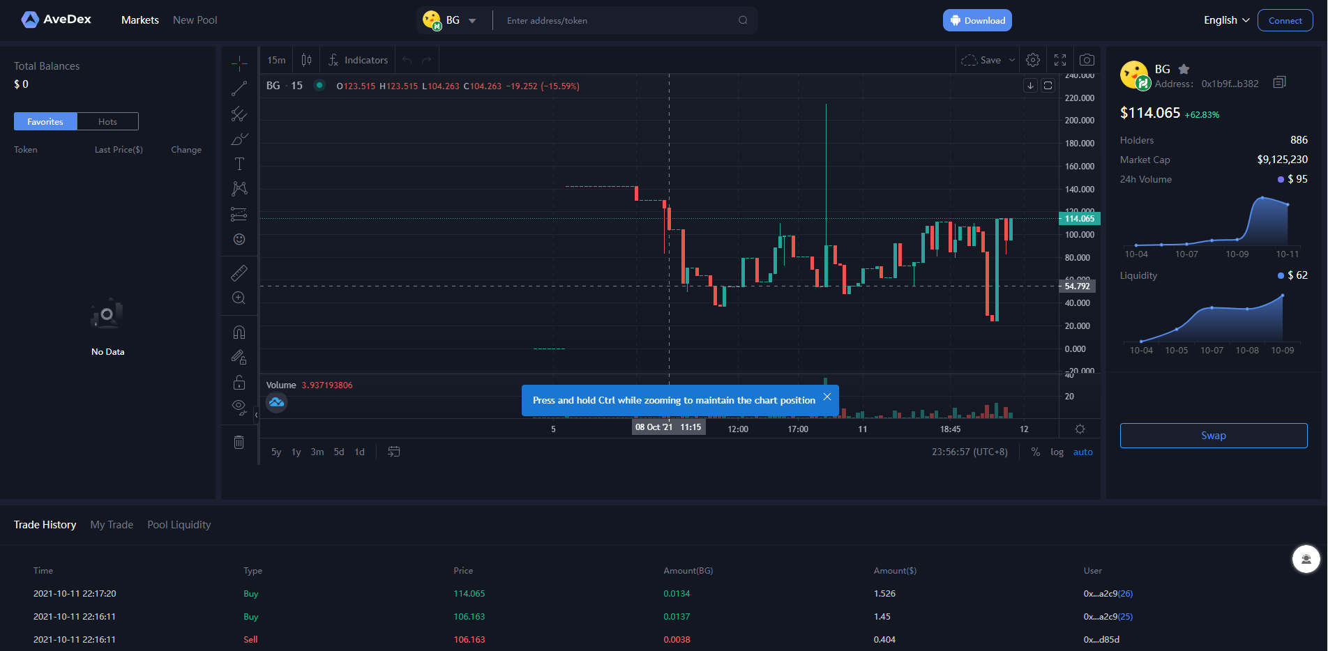
Task: Activate the zoom in tool
Action: pyautogui.click(x=239, y=298)
